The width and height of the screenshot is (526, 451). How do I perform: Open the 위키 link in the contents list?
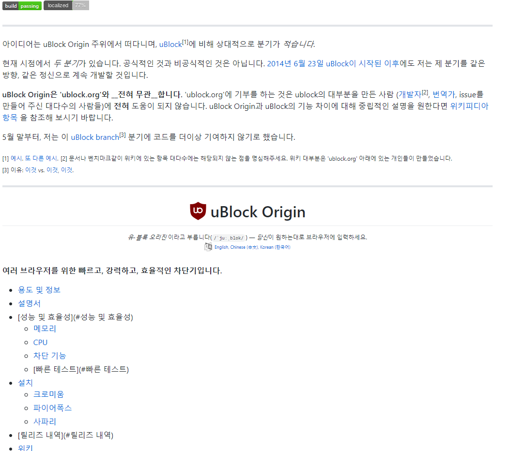click(25, 447)
